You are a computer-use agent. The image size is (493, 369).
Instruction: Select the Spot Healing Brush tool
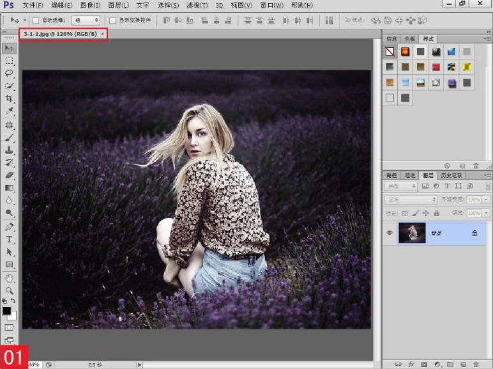[x=9, y=125]
